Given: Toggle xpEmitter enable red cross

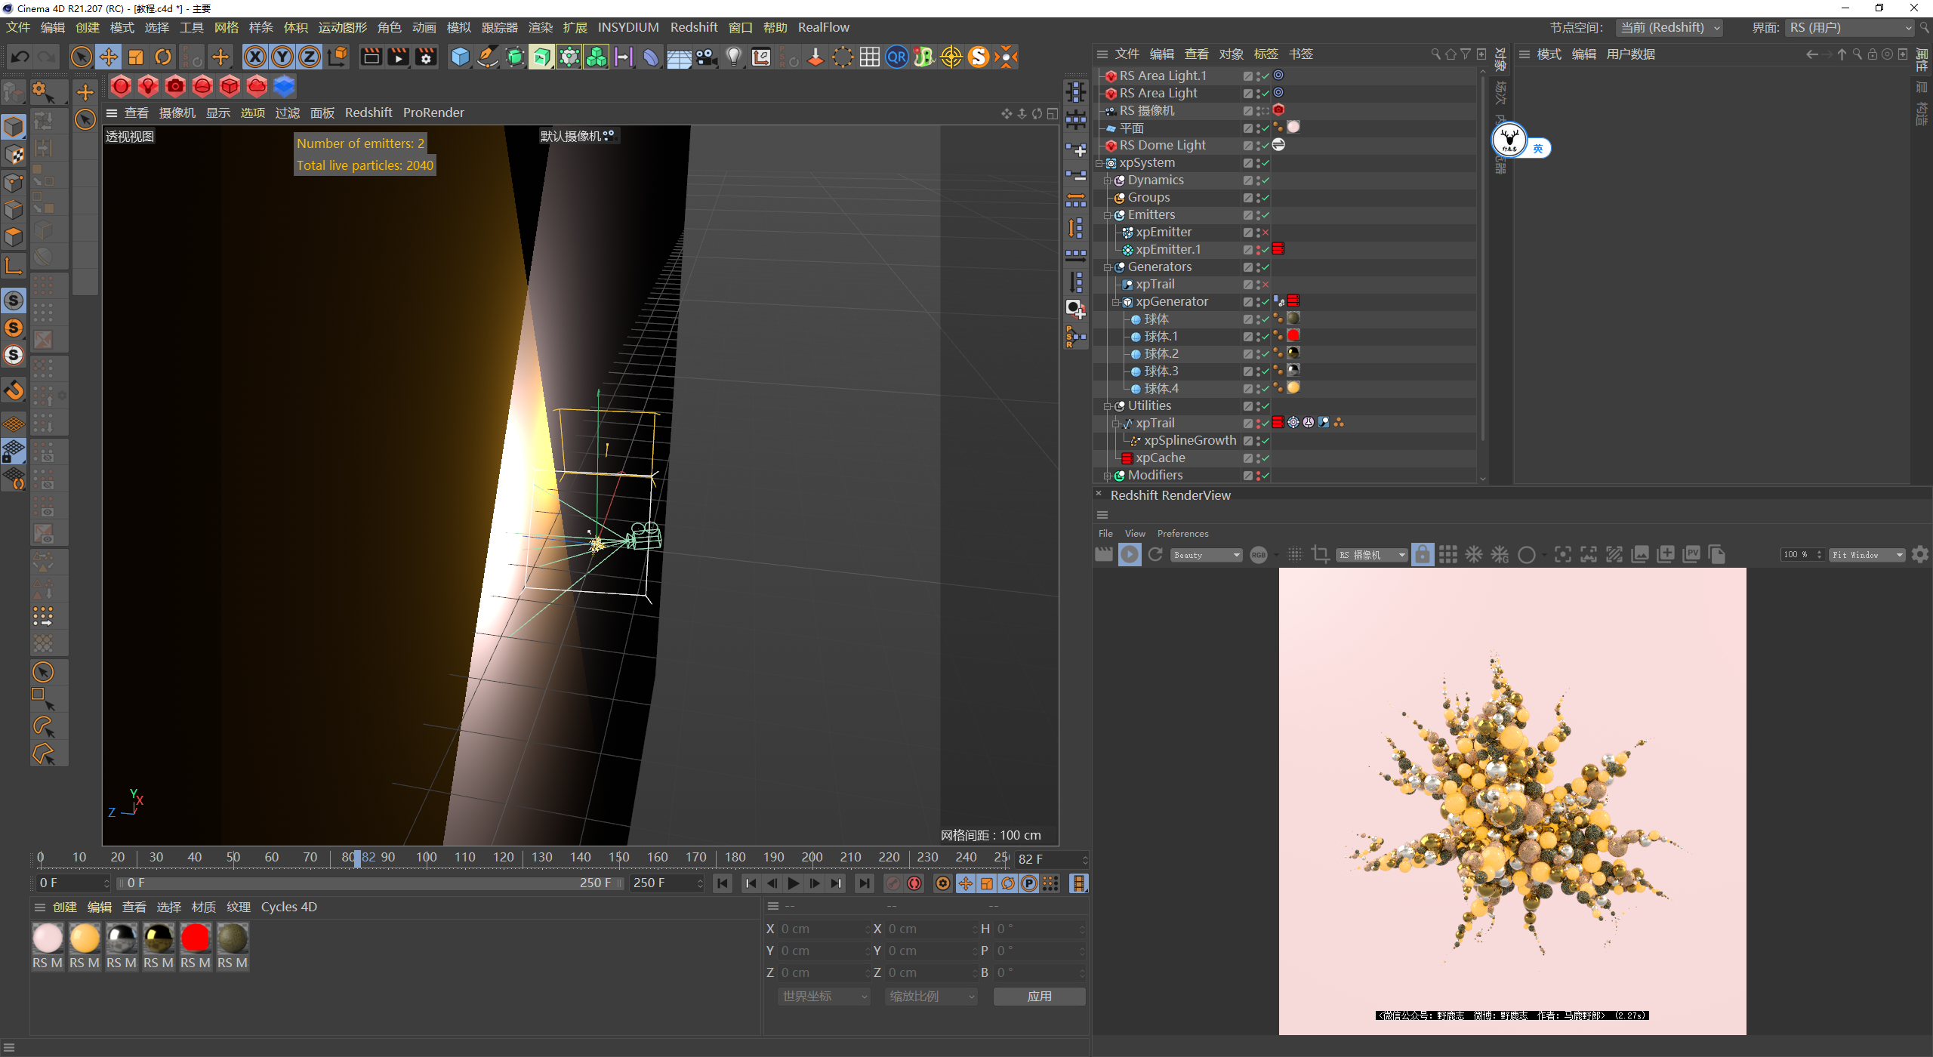Looking at the screenshot, I should [1266, 233].
